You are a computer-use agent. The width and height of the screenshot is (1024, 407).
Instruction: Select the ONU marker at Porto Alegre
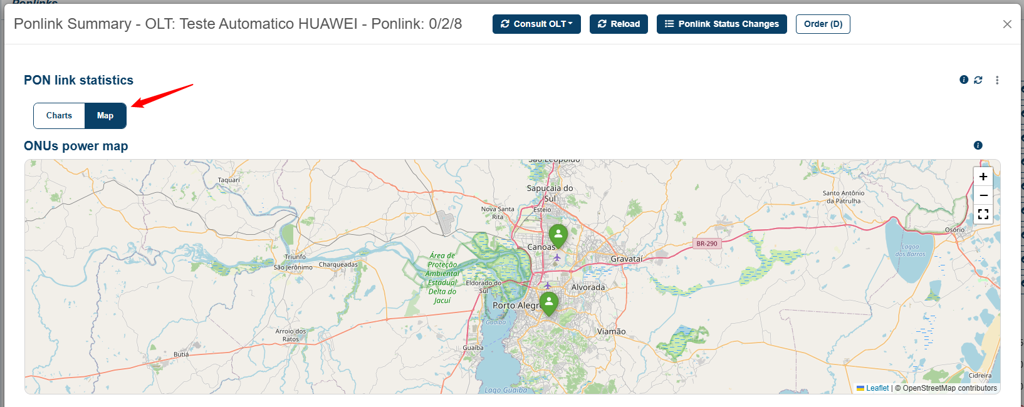point(549,304)
